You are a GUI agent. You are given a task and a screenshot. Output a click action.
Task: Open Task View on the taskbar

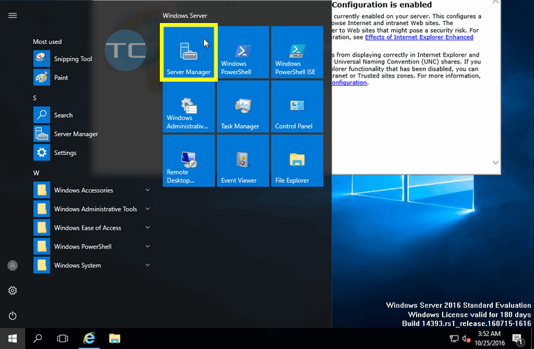[63, 339]
